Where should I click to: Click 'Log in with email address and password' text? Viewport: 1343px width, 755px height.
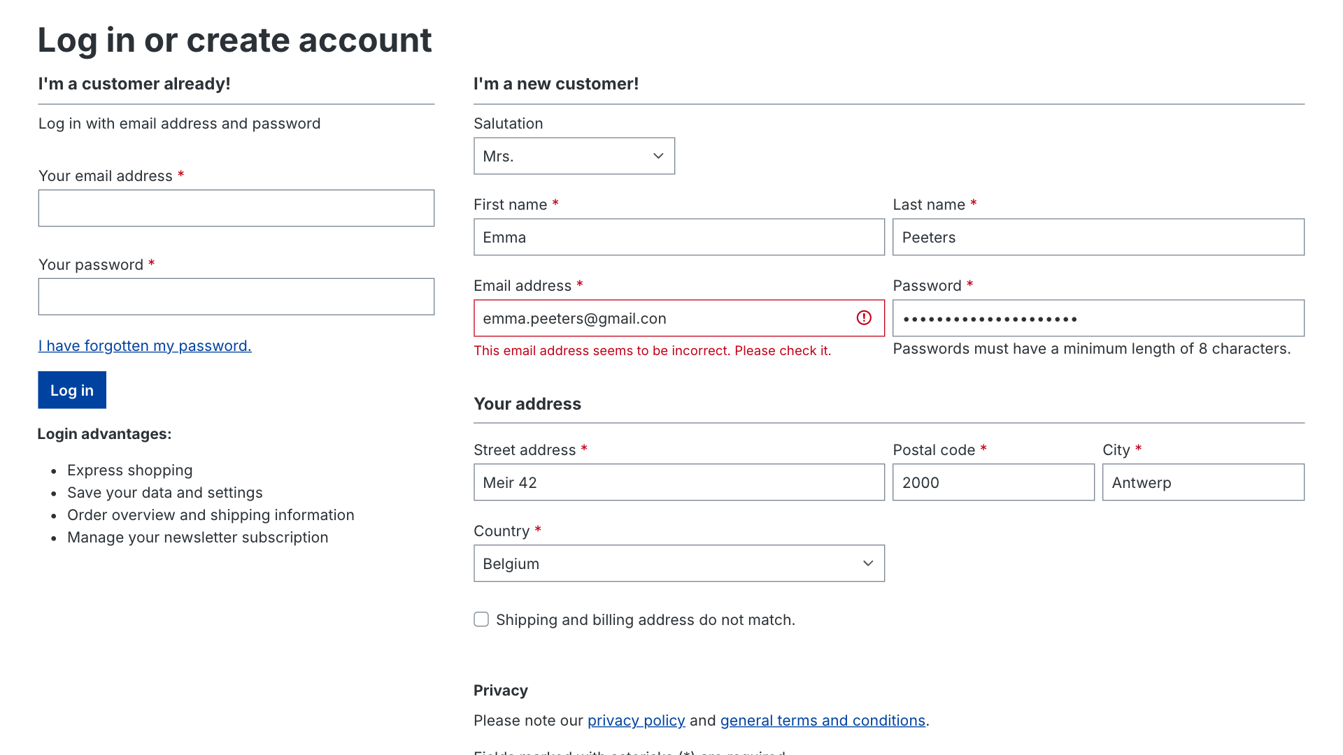click(179, 124)
